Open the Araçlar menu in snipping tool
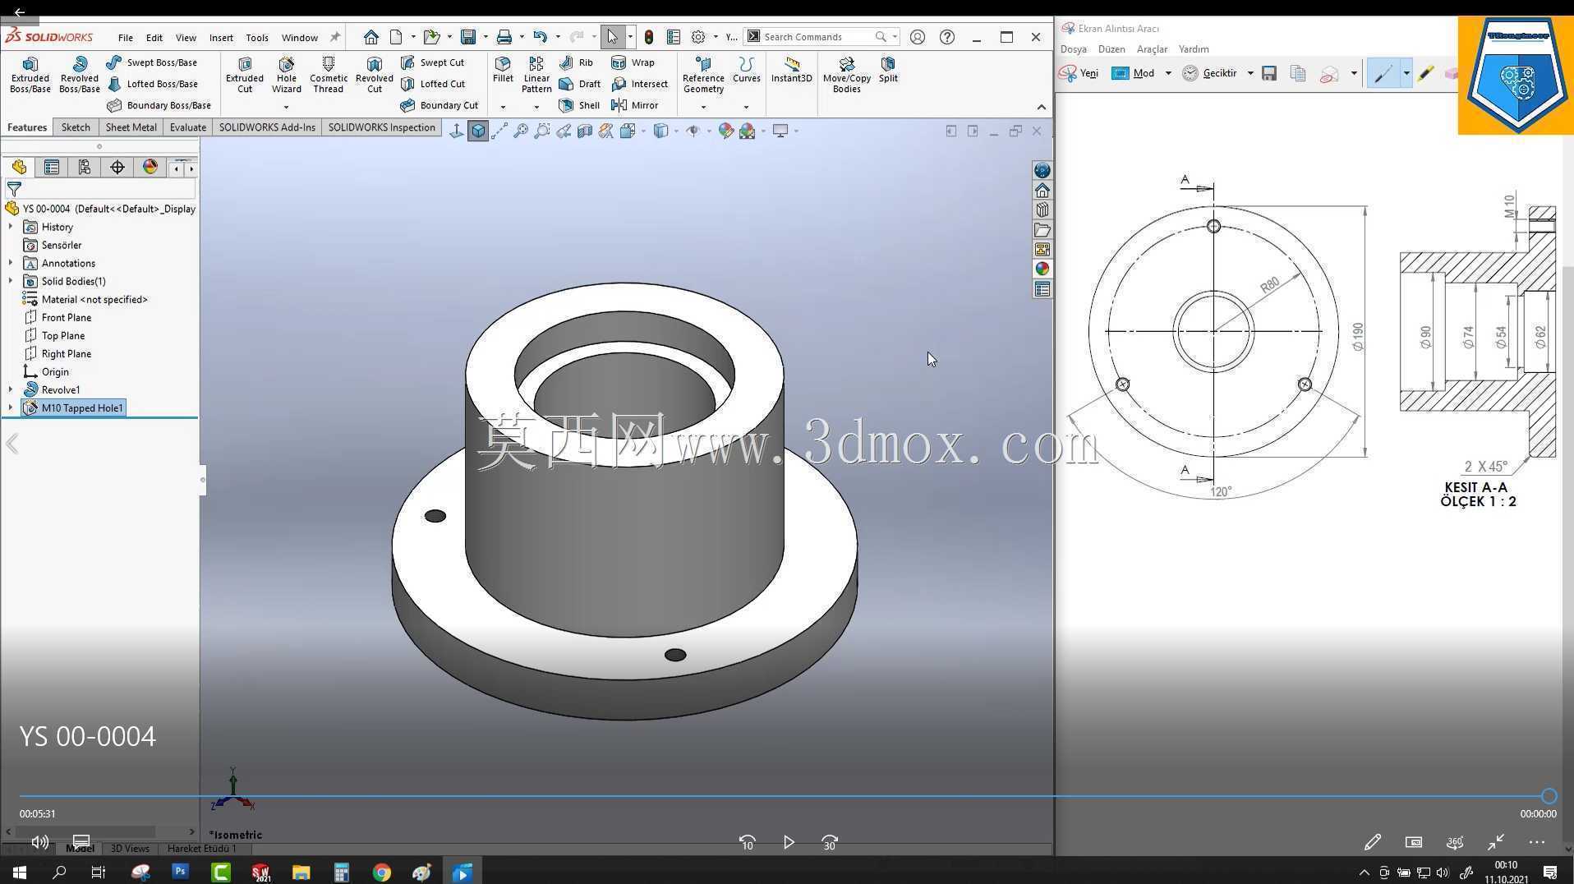The height and width of the screenshot is (884, 1574). click(x=1152, y=49)
